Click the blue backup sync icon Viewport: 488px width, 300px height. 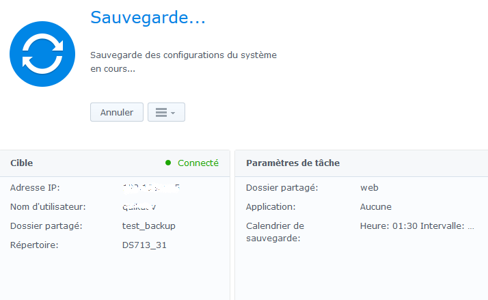42,54
